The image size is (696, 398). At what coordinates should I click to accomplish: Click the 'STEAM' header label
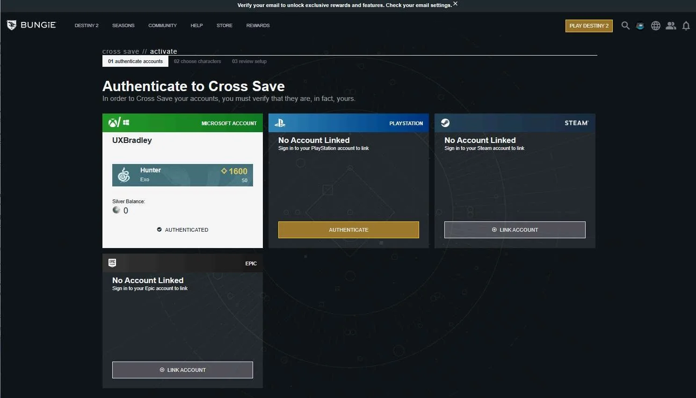576,123
